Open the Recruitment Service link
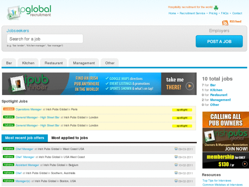249x187 pixels. coord(192,13)
